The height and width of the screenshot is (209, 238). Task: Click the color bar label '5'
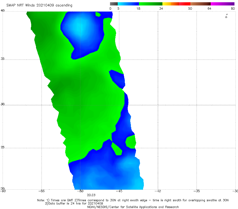pos(118,8)
